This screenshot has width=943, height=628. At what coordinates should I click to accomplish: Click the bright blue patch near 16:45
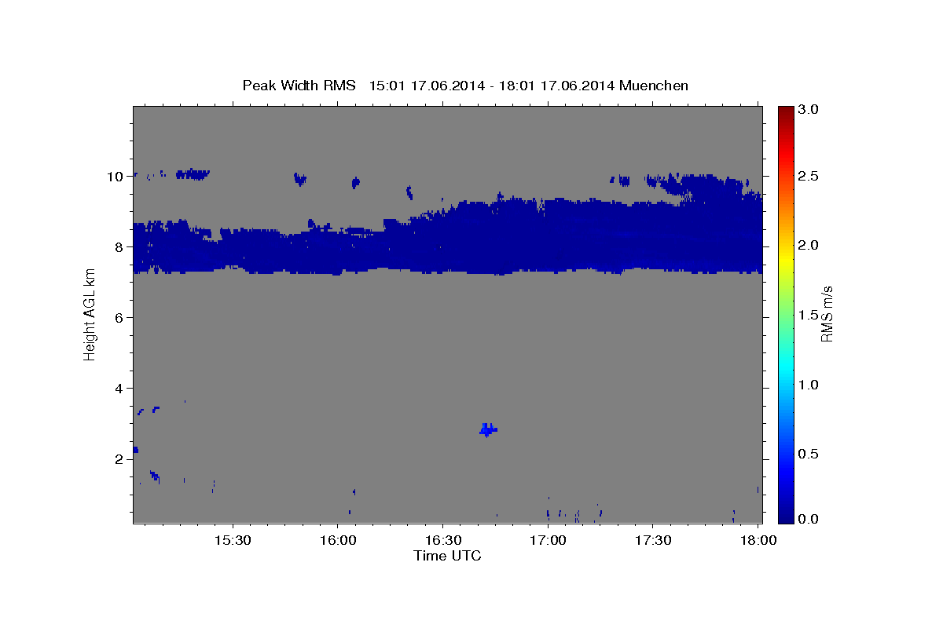click(x=488, y=429)
